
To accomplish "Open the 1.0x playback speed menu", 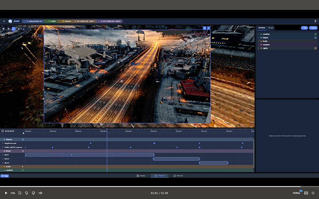I will point(13,193).
